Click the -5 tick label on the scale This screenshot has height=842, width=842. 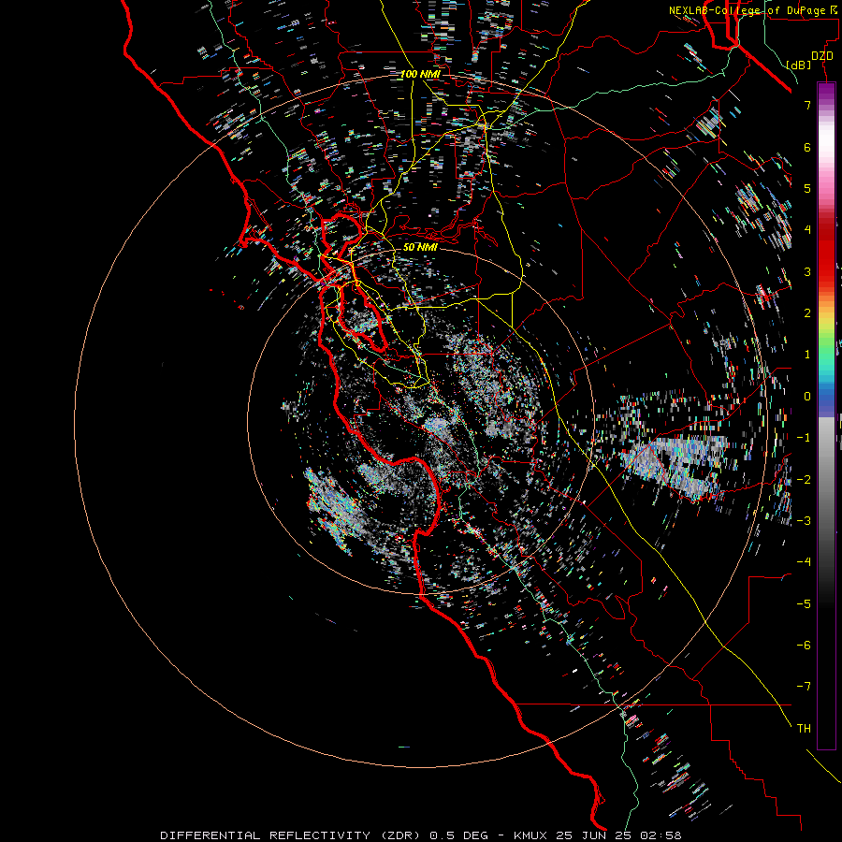[x=804, y=604]
